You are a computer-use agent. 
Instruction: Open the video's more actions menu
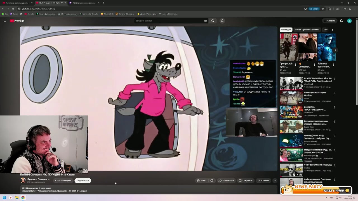(x=275, y=180)
